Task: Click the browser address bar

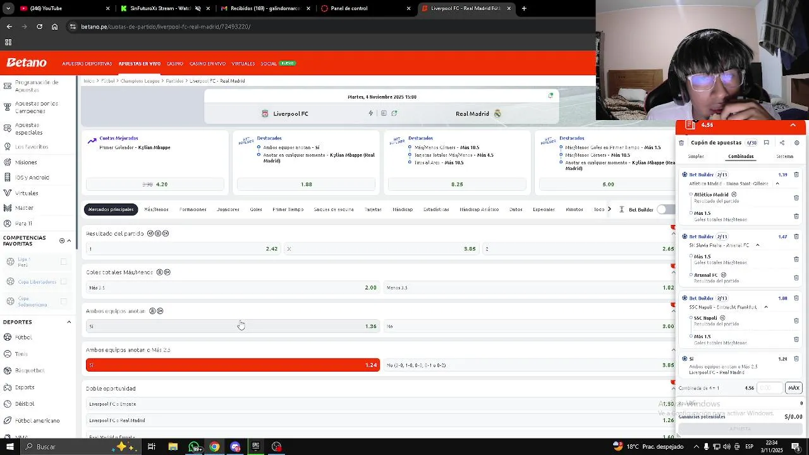Action: pyautogui.click(x=329, y=27)
